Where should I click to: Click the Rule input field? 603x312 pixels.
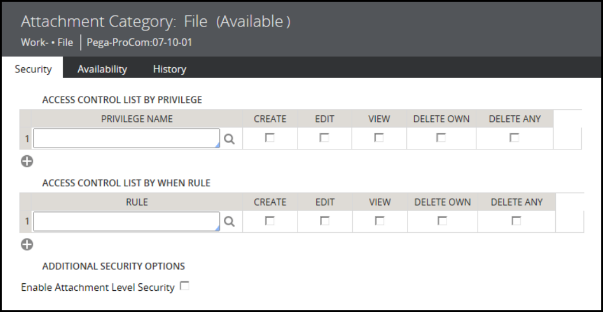127,222
